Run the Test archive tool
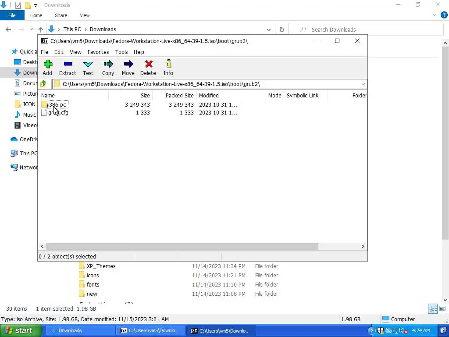The height and width of the screenshot is (337, 449). coord(88,68)
